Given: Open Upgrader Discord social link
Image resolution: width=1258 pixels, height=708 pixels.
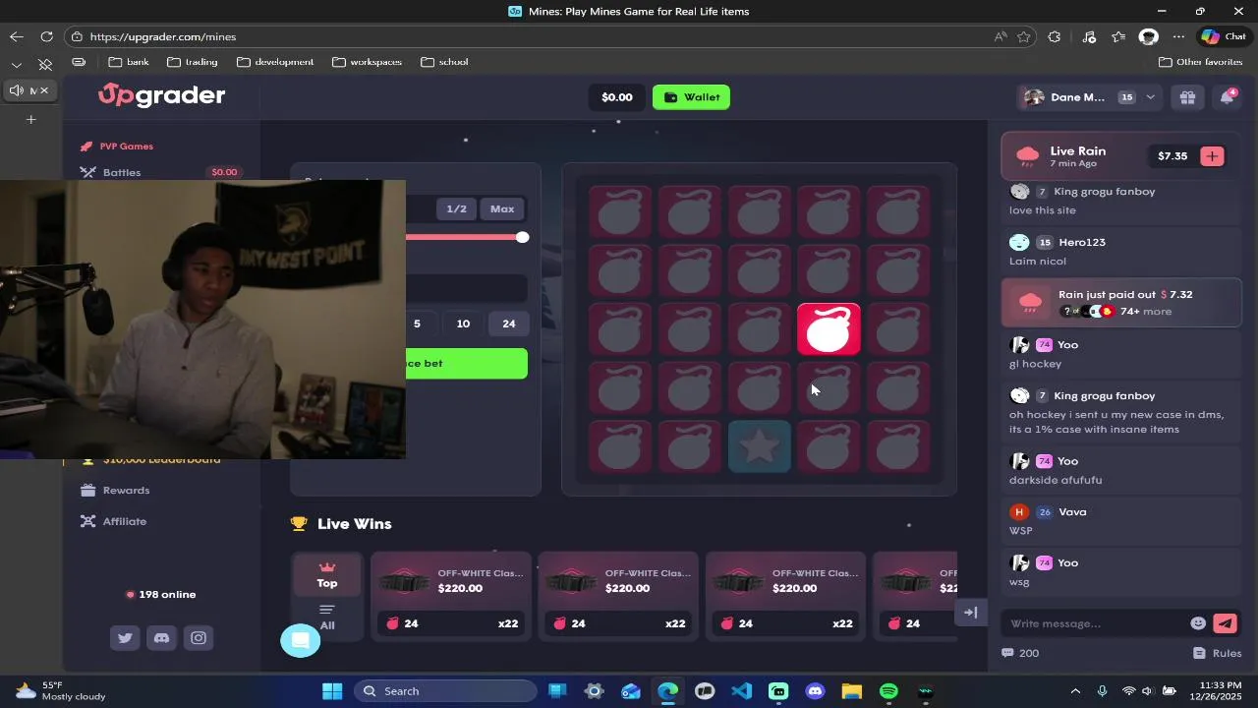Looking at the screenshot, I should [x=162, y=638].
